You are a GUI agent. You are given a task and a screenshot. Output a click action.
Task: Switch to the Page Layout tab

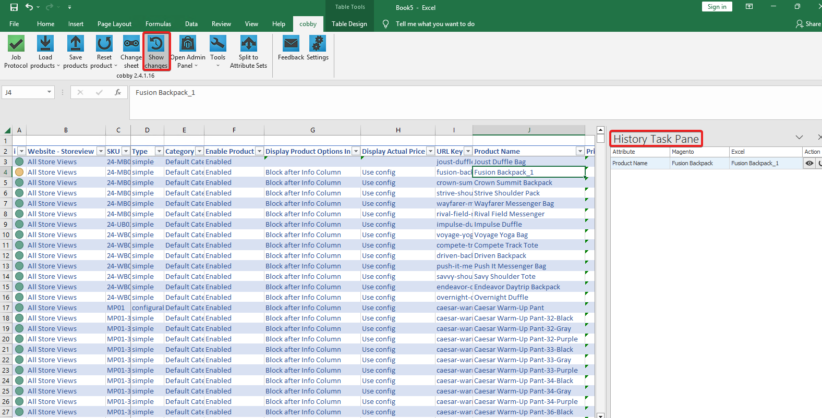[x=114, y=24]
